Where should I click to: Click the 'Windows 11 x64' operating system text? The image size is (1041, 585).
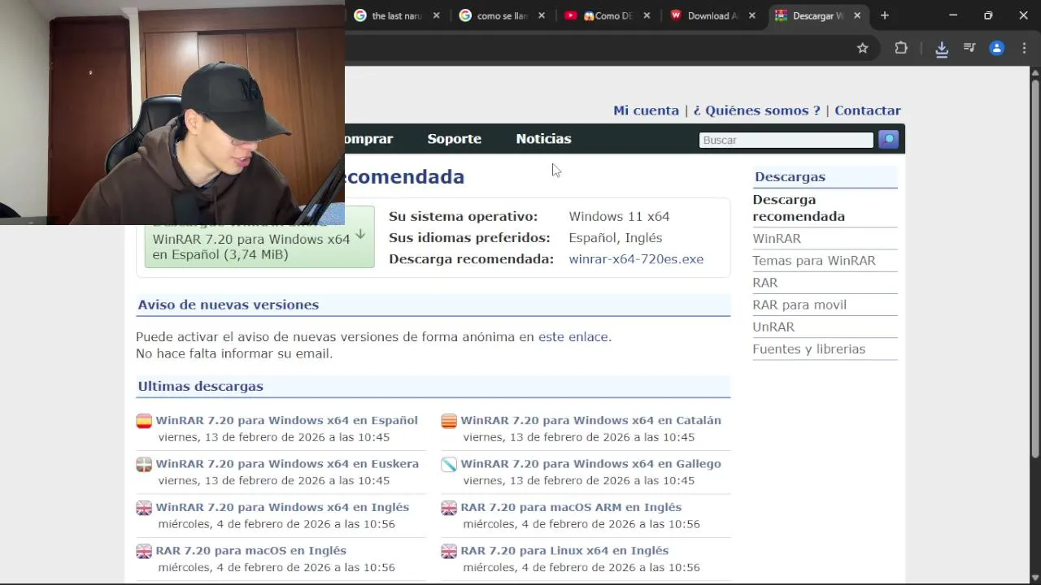tap(619, 216)
